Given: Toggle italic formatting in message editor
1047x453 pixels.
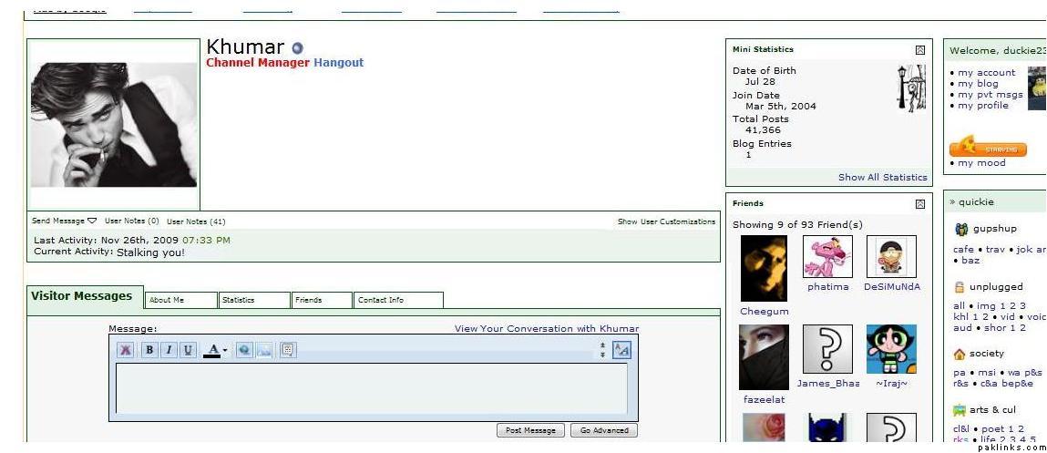Looking at the screenshot, I should click(169, 351).
